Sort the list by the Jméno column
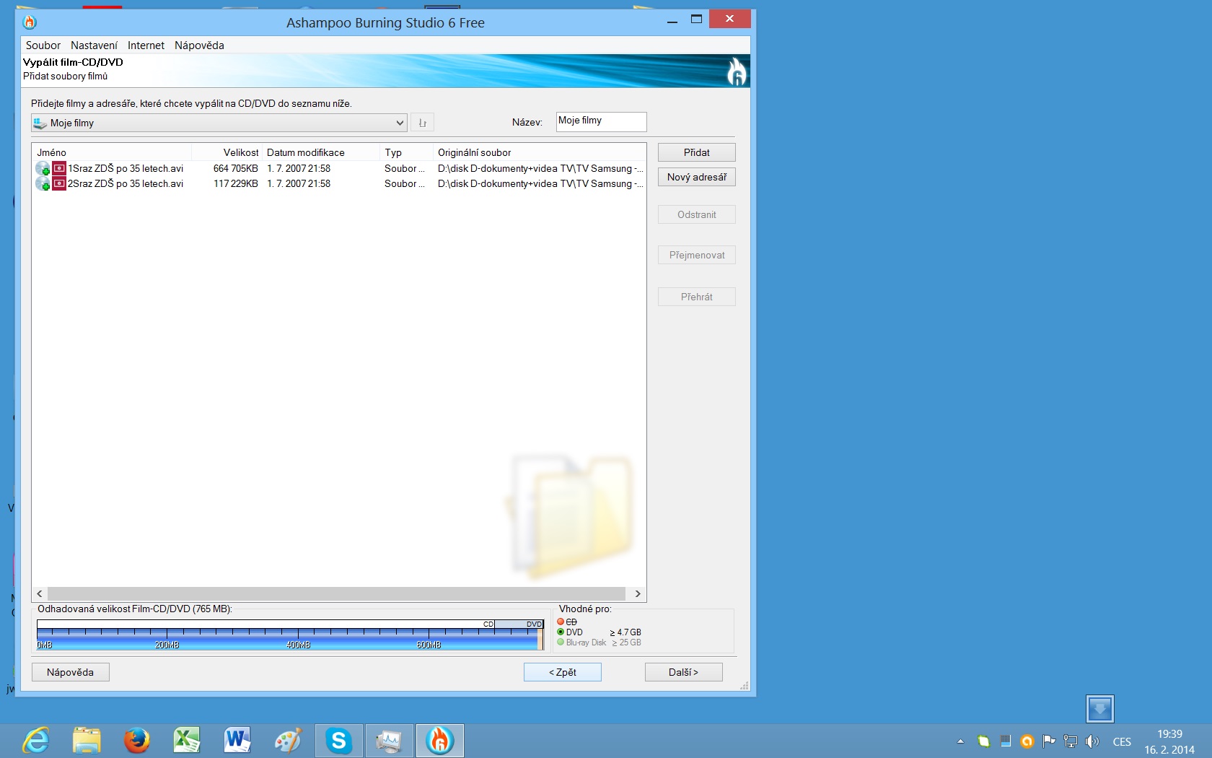The width and height of the screenshot is (1212, 758). (112, 152)
